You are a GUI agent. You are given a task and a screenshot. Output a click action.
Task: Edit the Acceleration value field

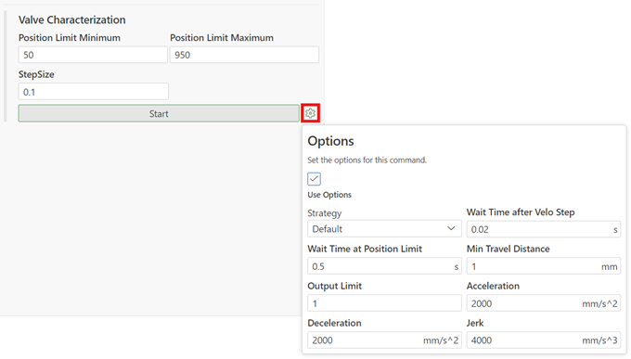coord(543,303)
